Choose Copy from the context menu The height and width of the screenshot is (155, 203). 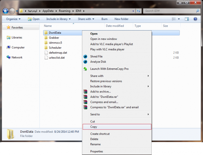pyautogui.click(x=117, y=127)
